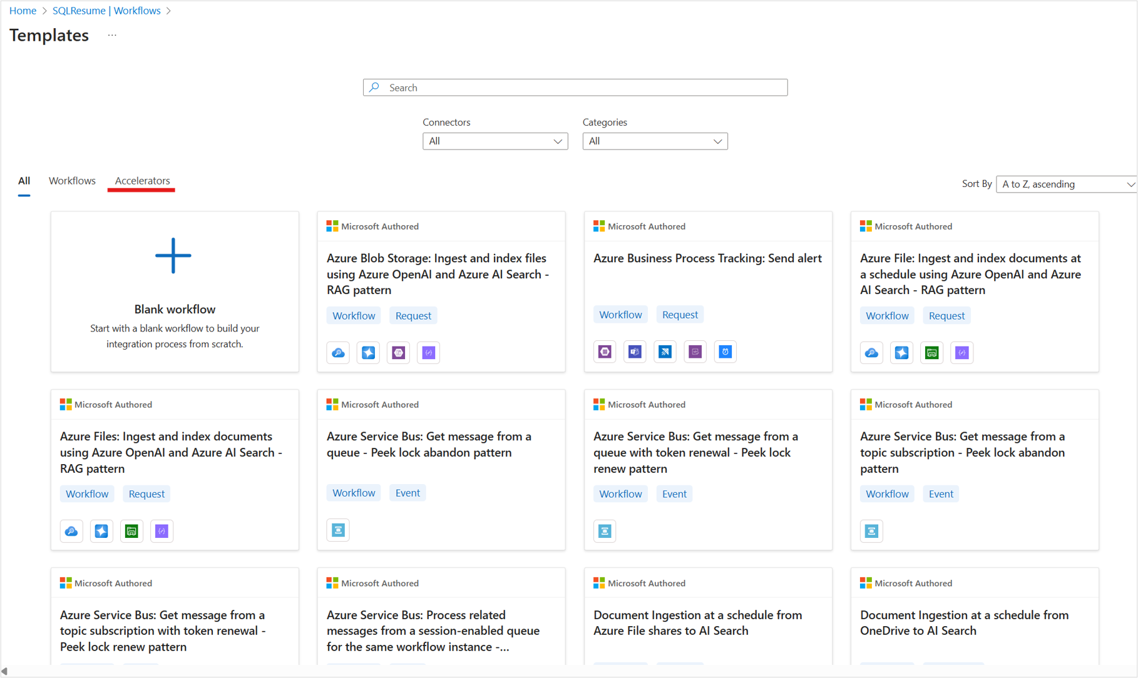Open the Categories dropdown
This screenshot has height=678, width=1138.
coord(655,141)
